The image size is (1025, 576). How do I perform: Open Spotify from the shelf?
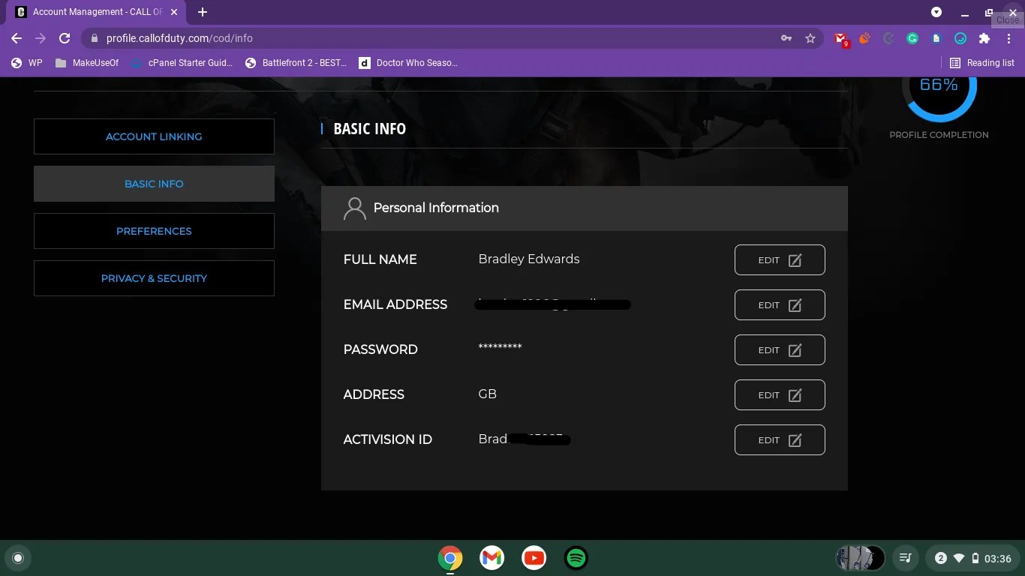pos(576,558)
